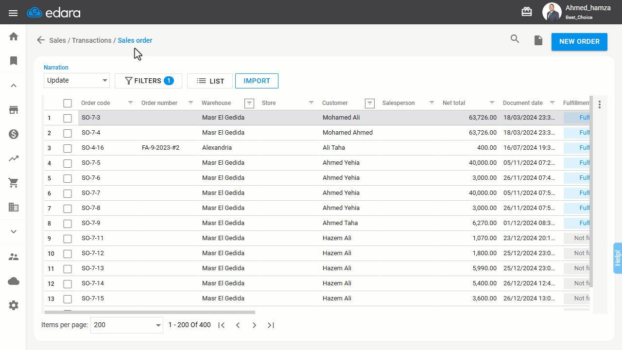Open Net total column filter

492,103
